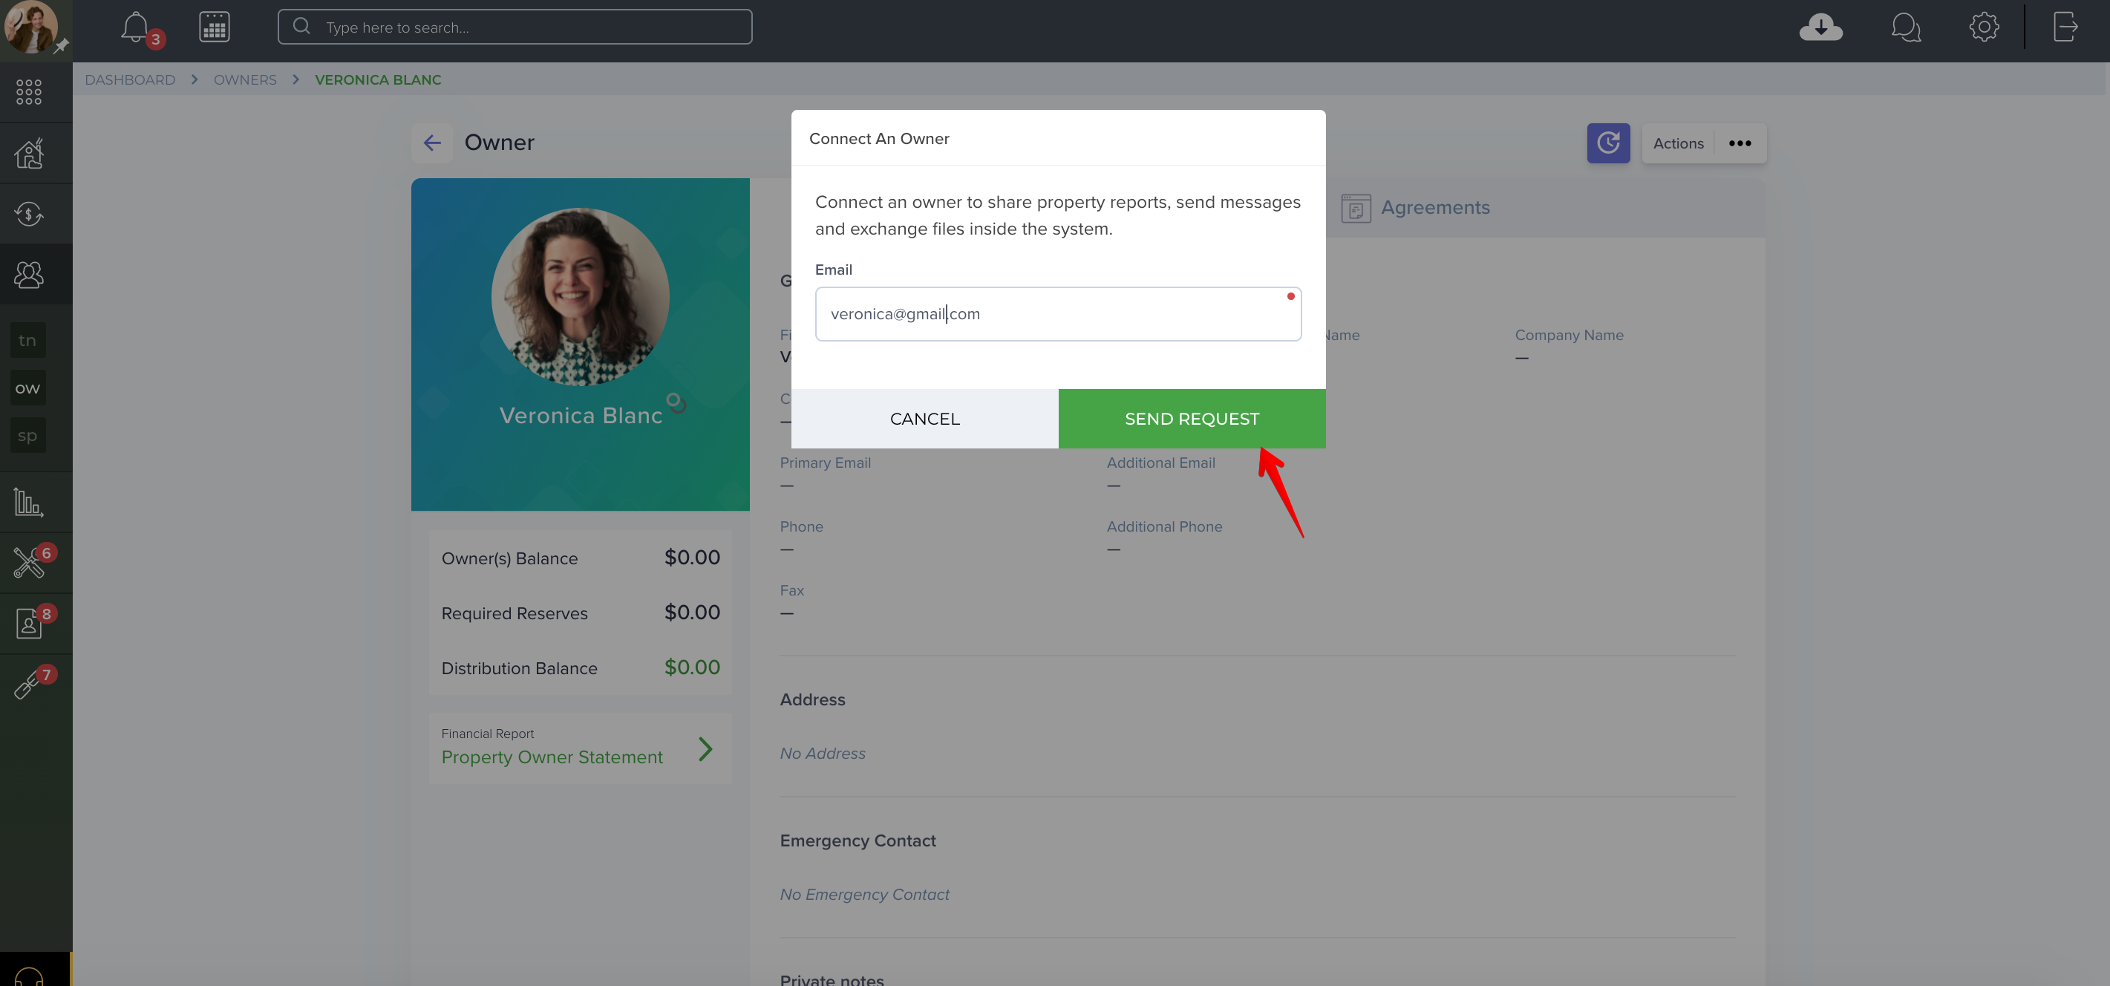Open the properties house sidebar icon
This screenshot has width=2110, height=986.
tap(29, 153)
